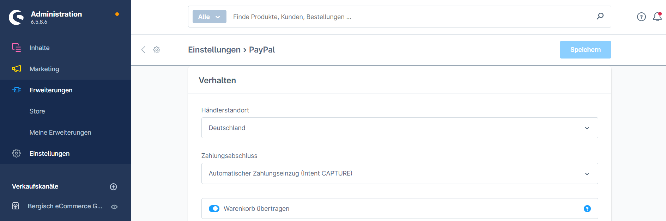This screenshot has width=666, height=221.
Task: Go back using the left chevron
Action: pos(143,50)
